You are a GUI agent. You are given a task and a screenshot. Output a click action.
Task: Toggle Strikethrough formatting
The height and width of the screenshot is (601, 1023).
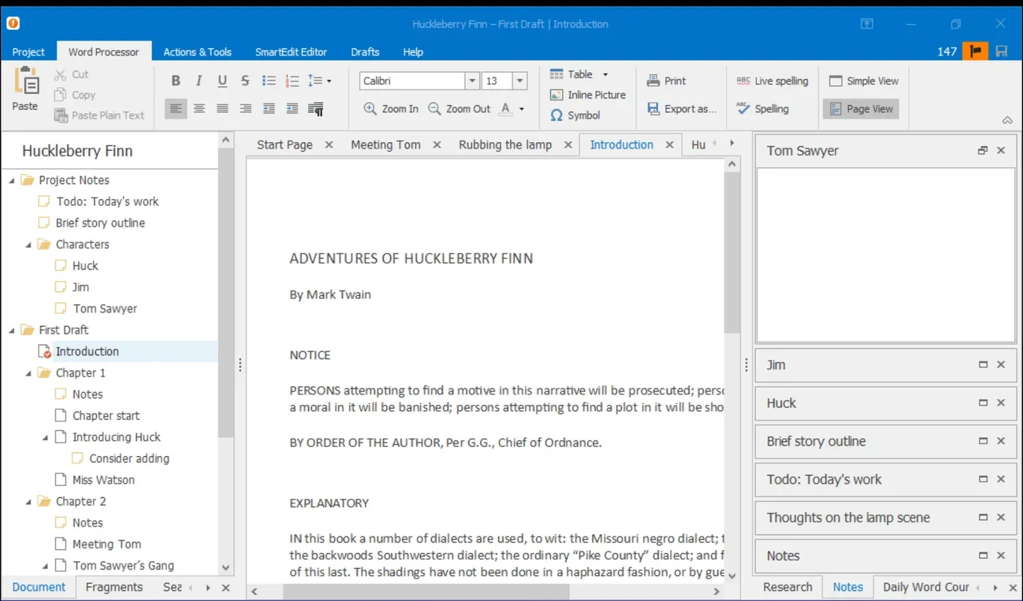(x=246, y=80)
